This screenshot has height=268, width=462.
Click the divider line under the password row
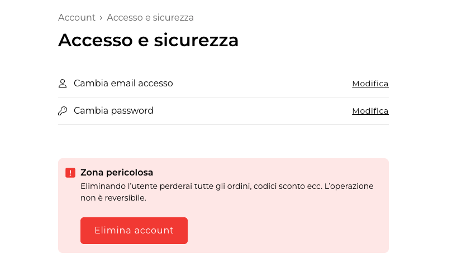223,125
